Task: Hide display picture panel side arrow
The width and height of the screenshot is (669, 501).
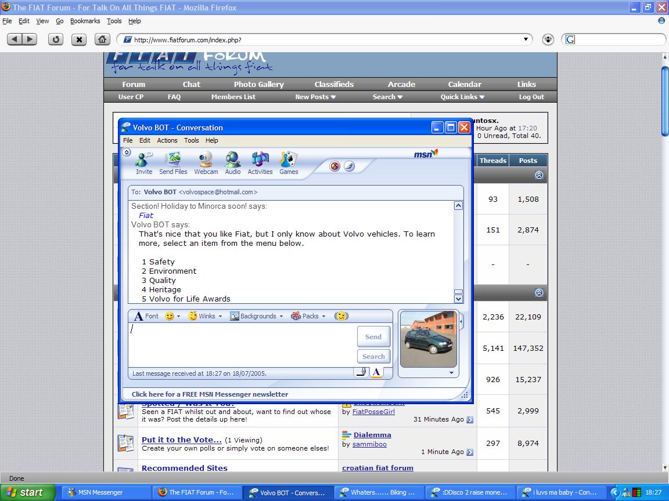Action: pos(461,321)
